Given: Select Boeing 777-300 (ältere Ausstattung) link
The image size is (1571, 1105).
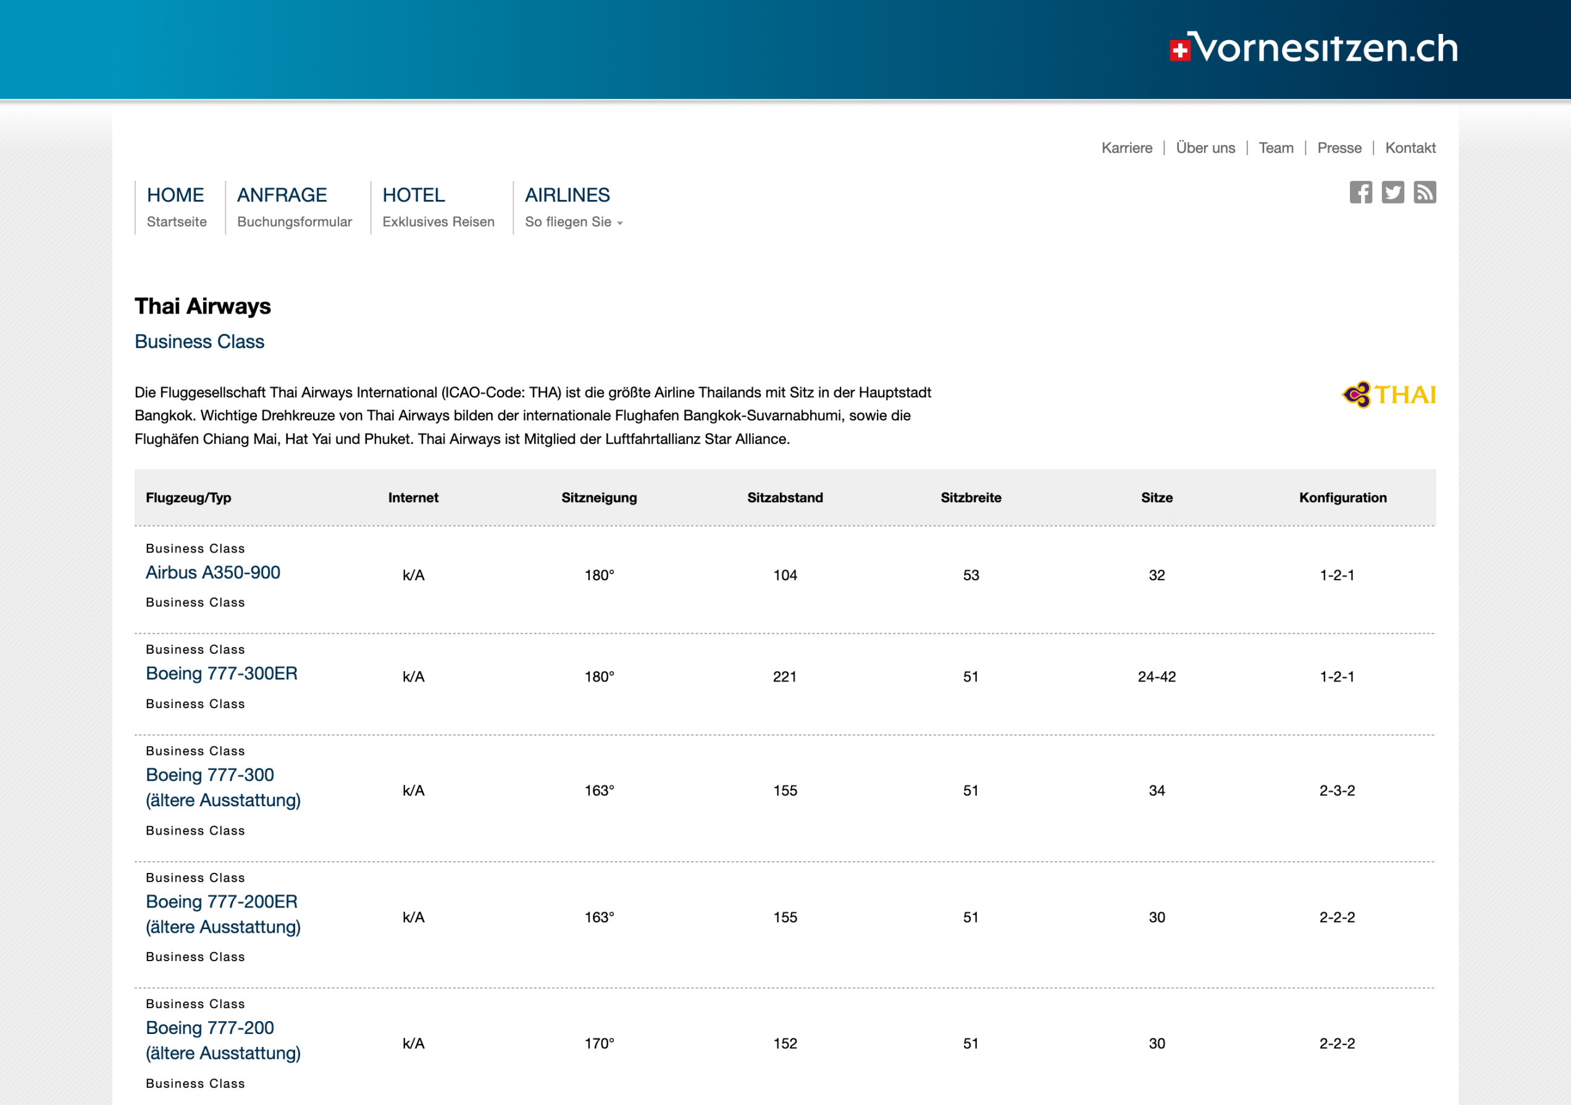Looking at the screenshot, I should [222, 787].
